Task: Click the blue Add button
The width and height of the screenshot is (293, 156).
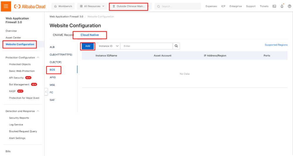Action: pyautogui.click(x=88, y=46)
